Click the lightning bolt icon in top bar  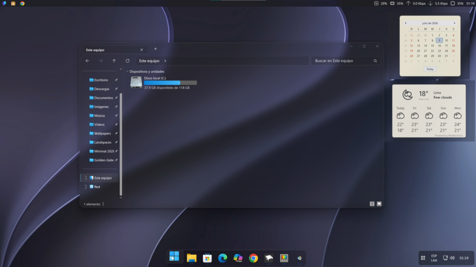[4, 3]
